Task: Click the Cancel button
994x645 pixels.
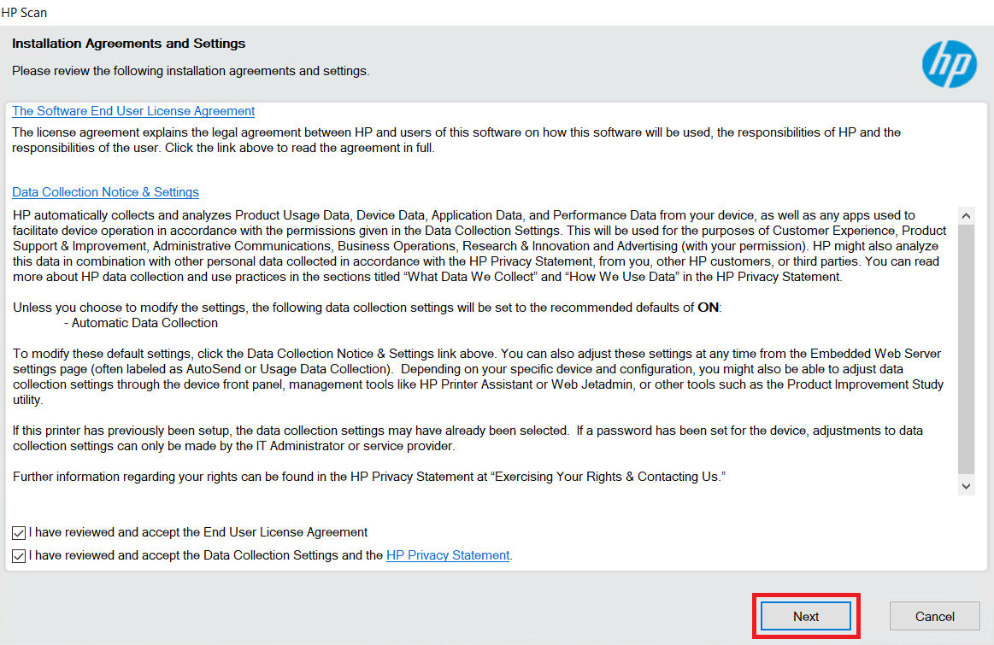Action: [934, 617]
